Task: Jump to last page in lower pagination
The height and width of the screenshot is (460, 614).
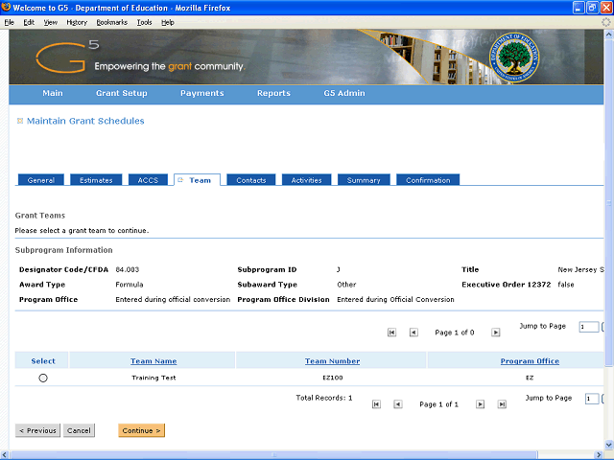Action: (x=502, y=404)
